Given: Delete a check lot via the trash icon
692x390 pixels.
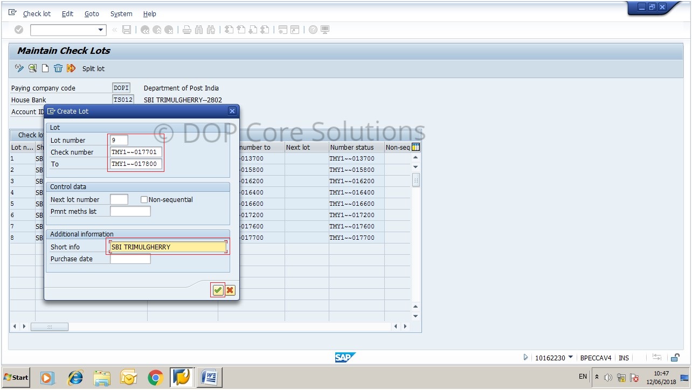Looking at the screenshot, I should [58, 68].
